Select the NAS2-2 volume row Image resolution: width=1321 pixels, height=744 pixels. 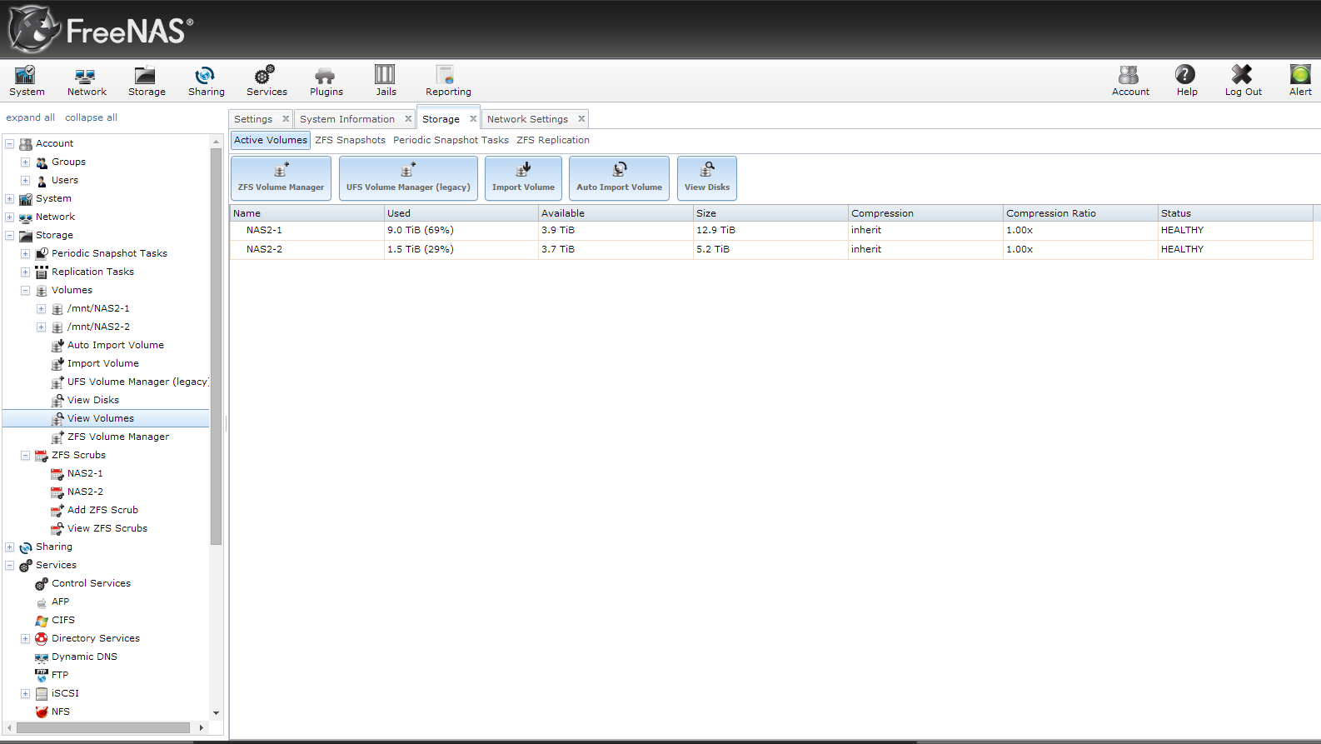pos(771,249)
